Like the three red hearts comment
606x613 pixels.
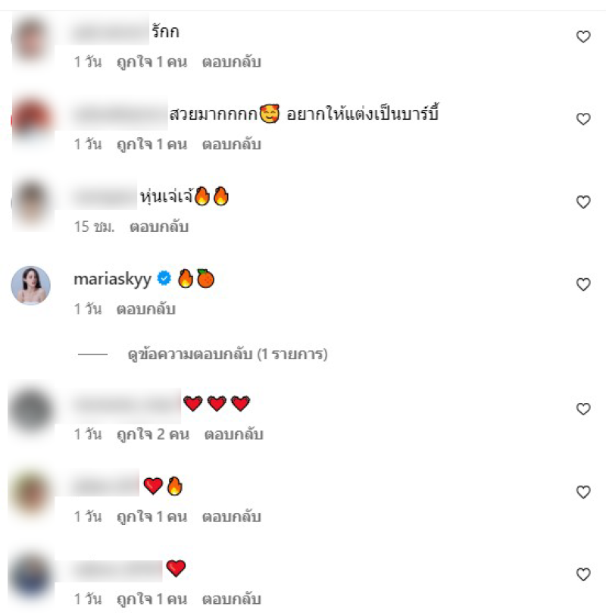583,409
